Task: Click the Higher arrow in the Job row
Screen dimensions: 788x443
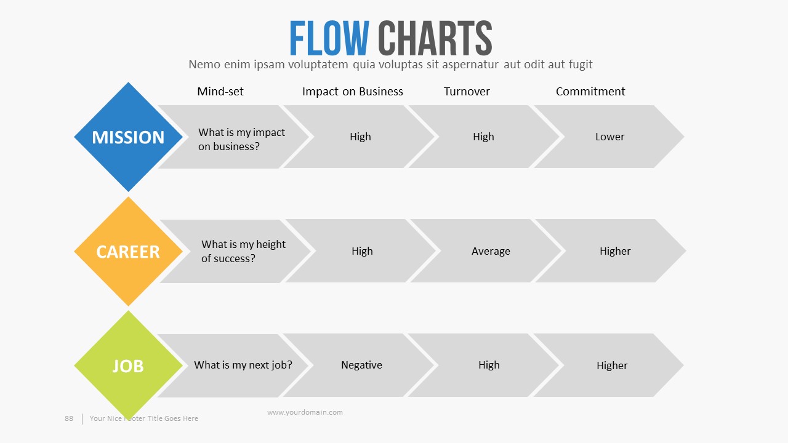Action: 612,365
